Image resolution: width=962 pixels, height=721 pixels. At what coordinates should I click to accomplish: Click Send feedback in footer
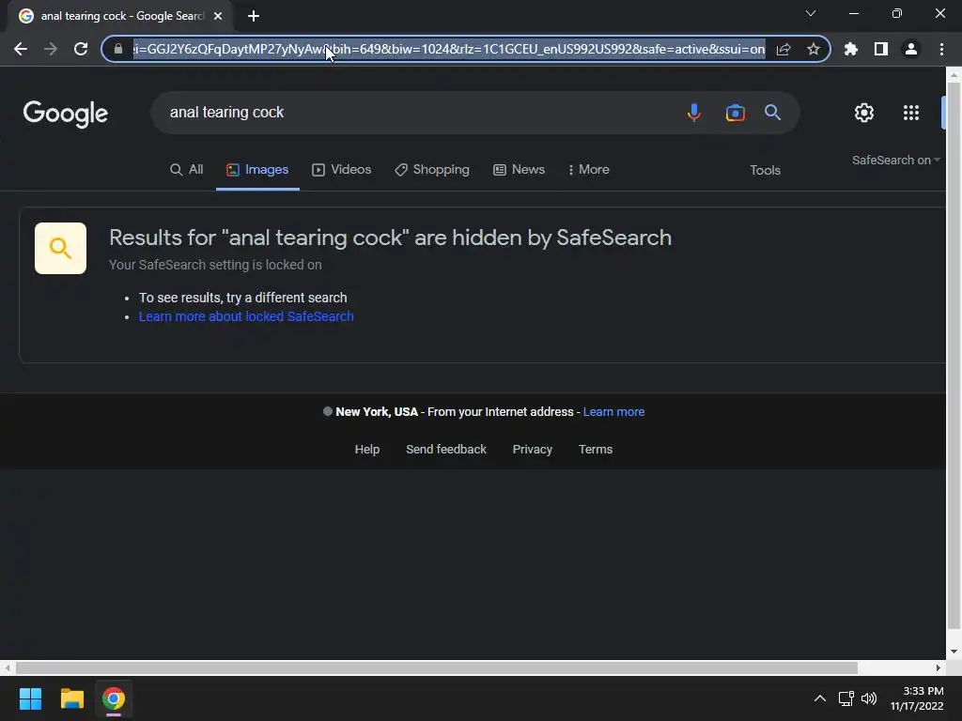click(446, 450)
